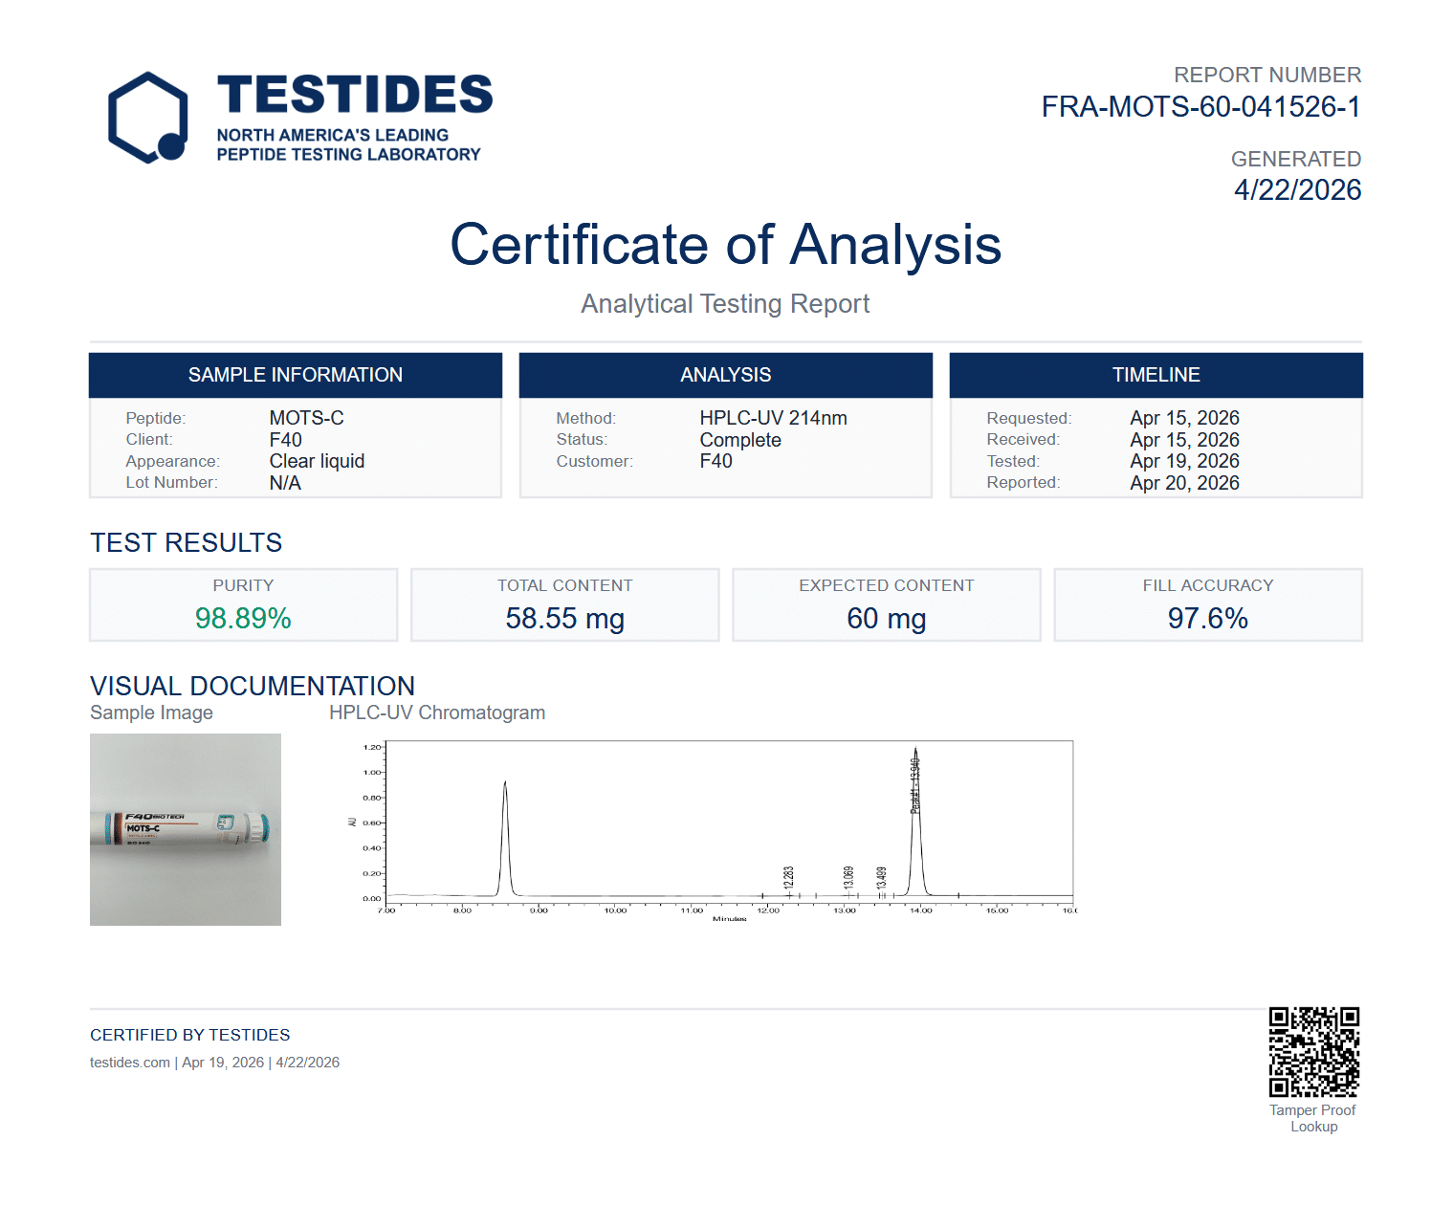Open the MOTS-C sample vial image
Screen dimensions: 1453x1206
(x=186, y=829)
